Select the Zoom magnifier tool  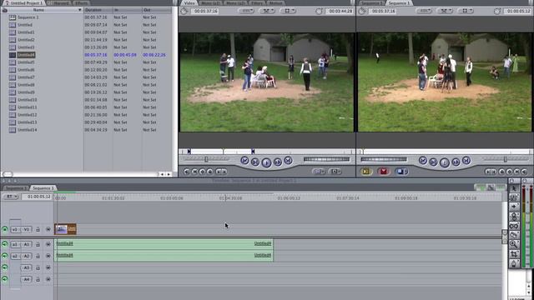click(x=514, y=244)
